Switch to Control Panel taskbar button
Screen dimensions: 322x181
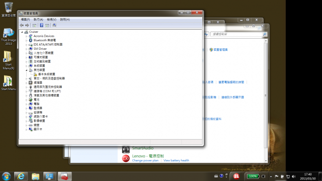pos(50,176)
